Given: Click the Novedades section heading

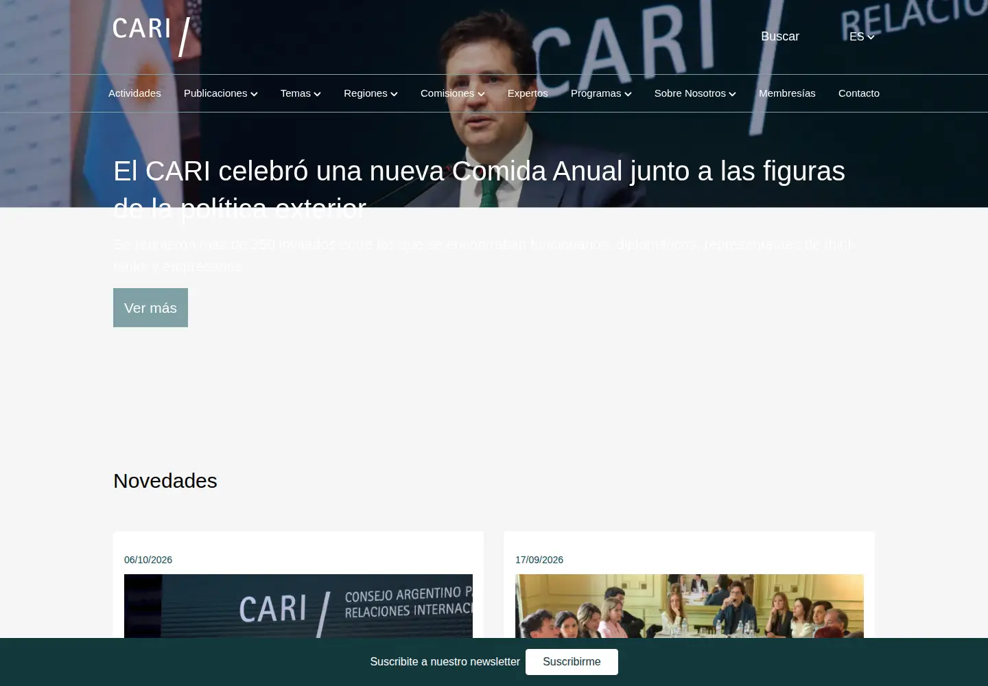Looking at the screenshot, I should point(165,481).
